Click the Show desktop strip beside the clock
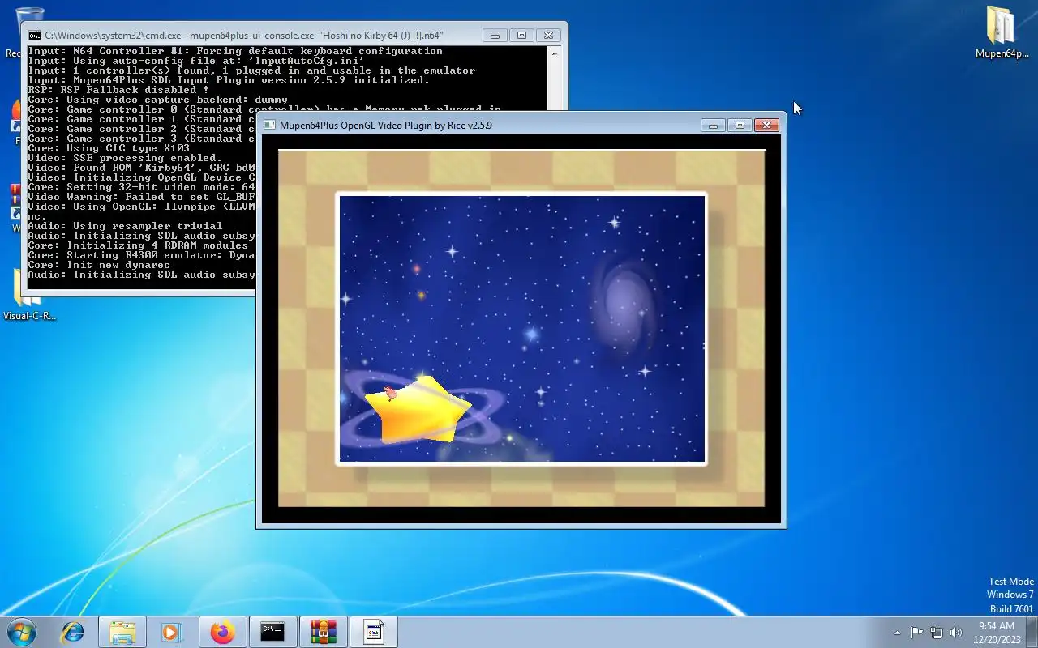Viewport: 1038px width, 648px height. (x=1032, y=632)
